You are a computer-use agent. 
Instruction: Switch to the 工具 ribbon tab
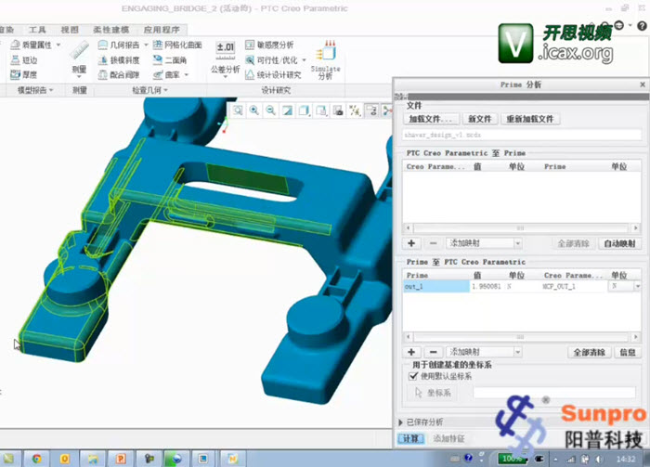point(37,30)
